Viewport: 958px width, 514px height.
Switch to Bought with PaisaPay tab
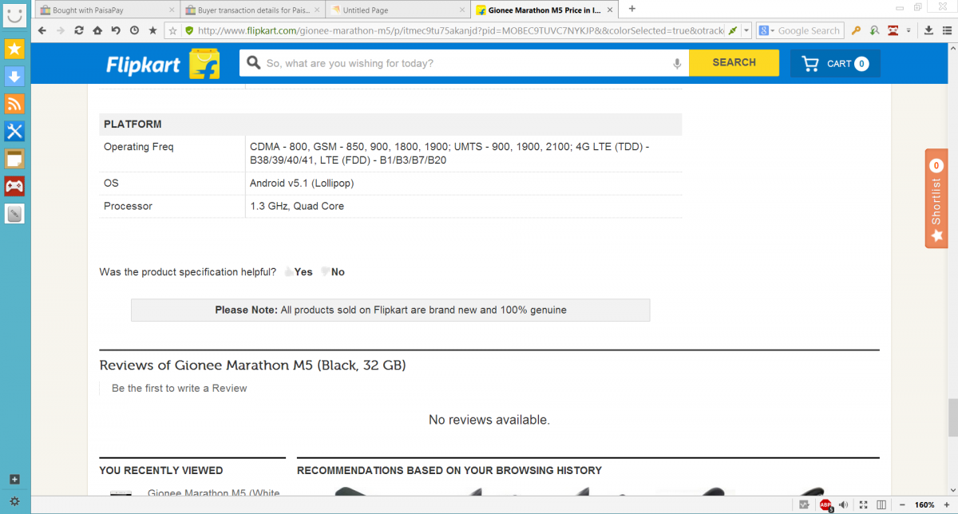pos(107,10)
